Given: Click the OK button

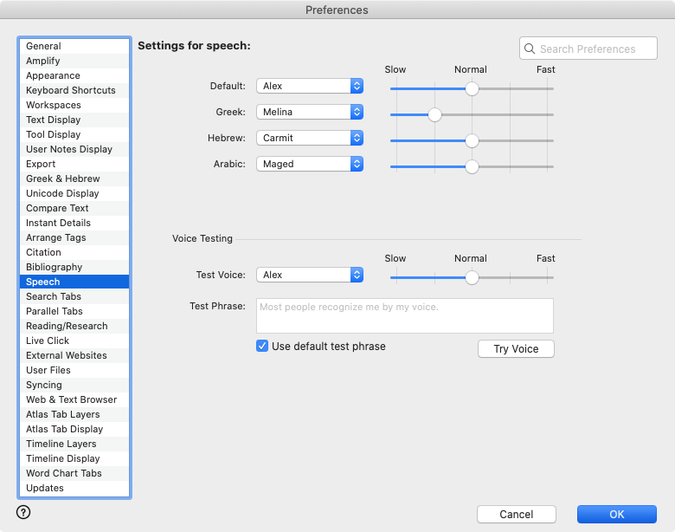Looking at the screenshot, I should 616,514.
